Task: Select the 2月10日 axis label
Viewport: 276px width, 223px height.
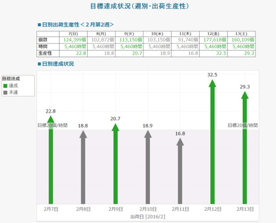Action: coord(148,209)
